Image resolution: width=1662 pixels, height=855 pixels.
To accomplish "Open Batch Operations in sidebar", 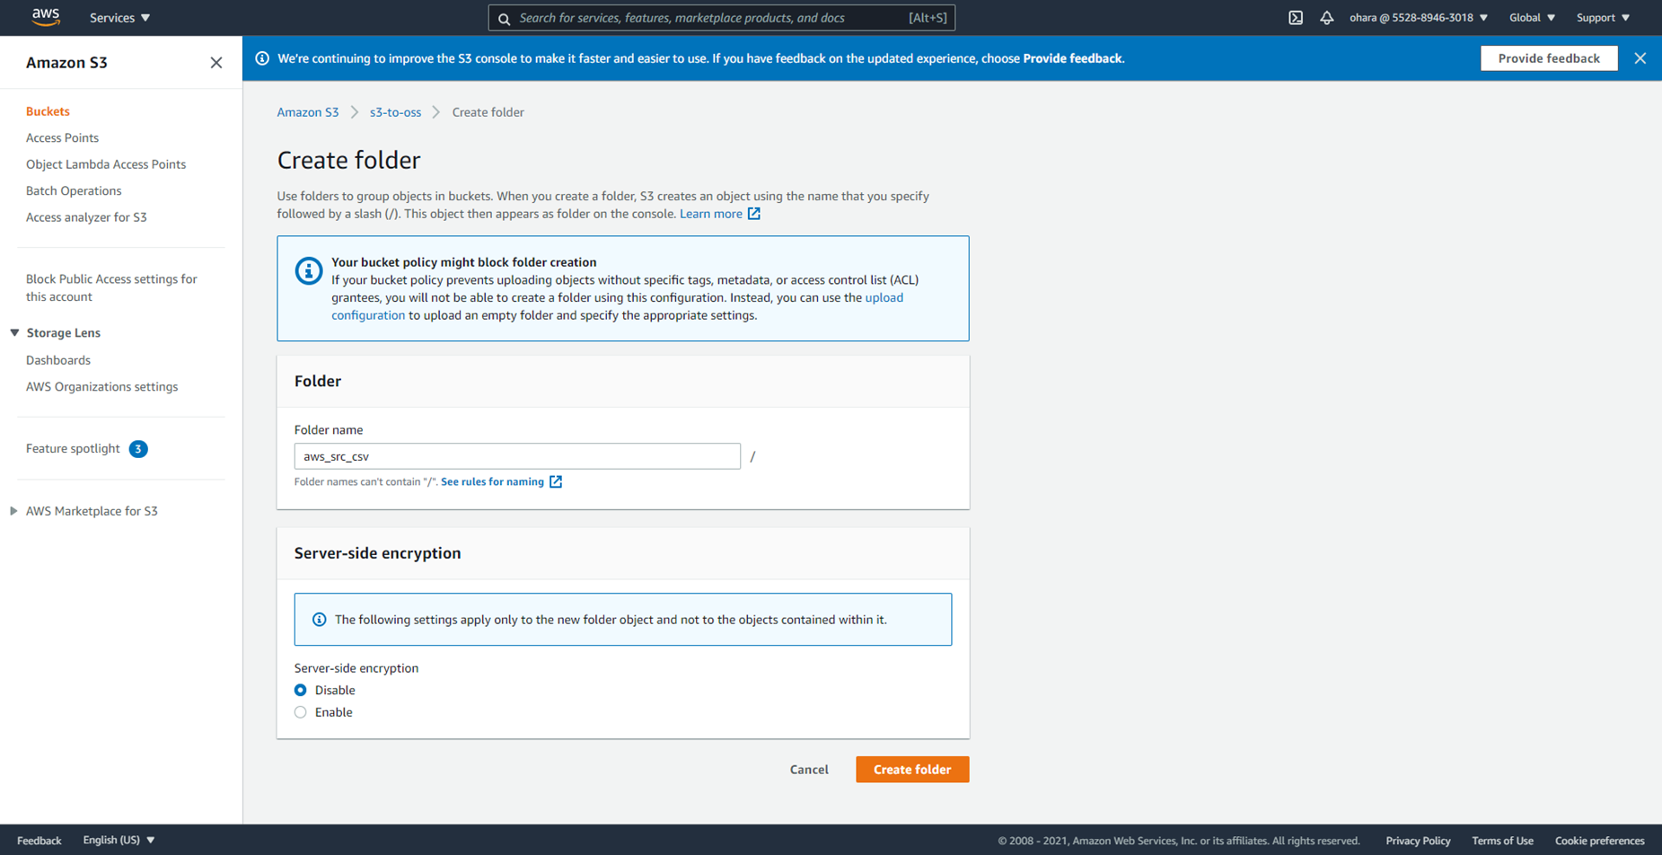I will click(74, 191).
